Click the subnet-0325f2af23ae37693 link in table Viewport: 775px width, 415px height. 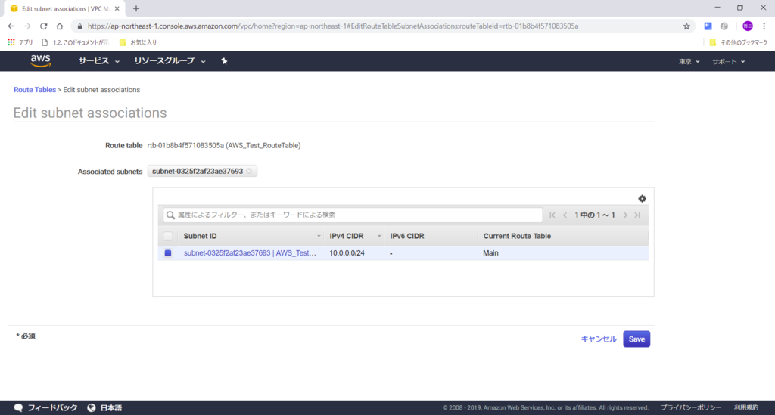(250, 252)
